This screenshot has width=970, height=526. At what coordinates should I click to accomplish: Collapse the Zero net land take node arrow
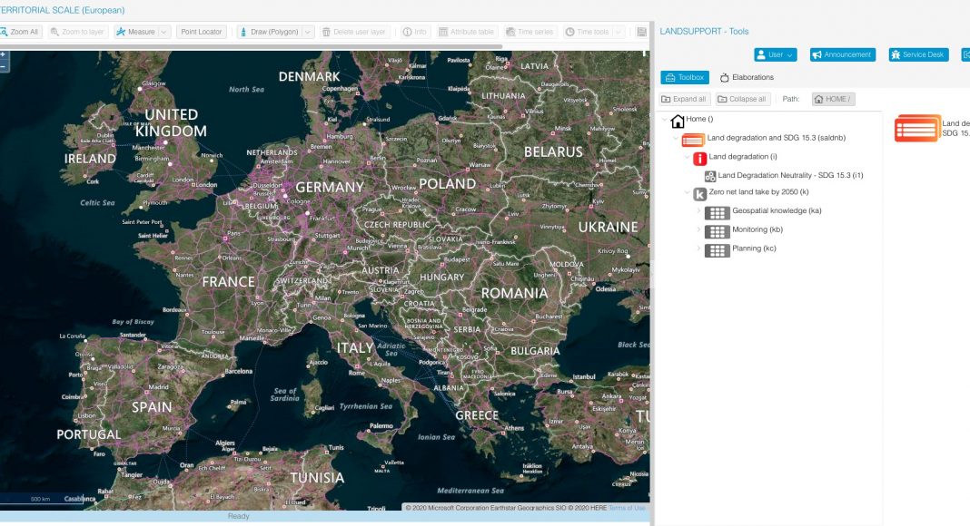(687, 192)
